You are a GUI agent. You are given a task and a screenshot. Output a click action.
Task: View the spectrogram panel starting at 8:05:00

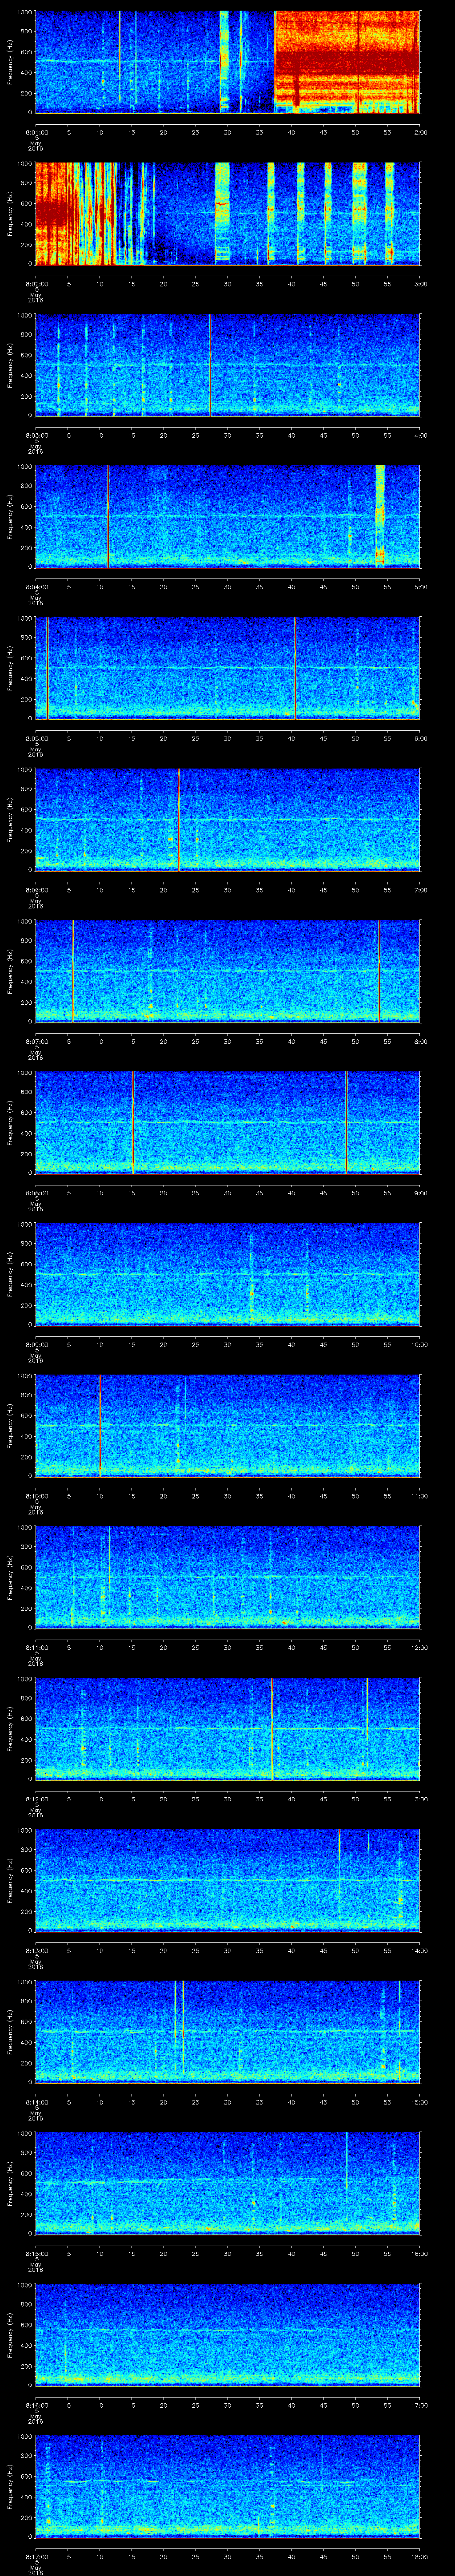(228, 668)
